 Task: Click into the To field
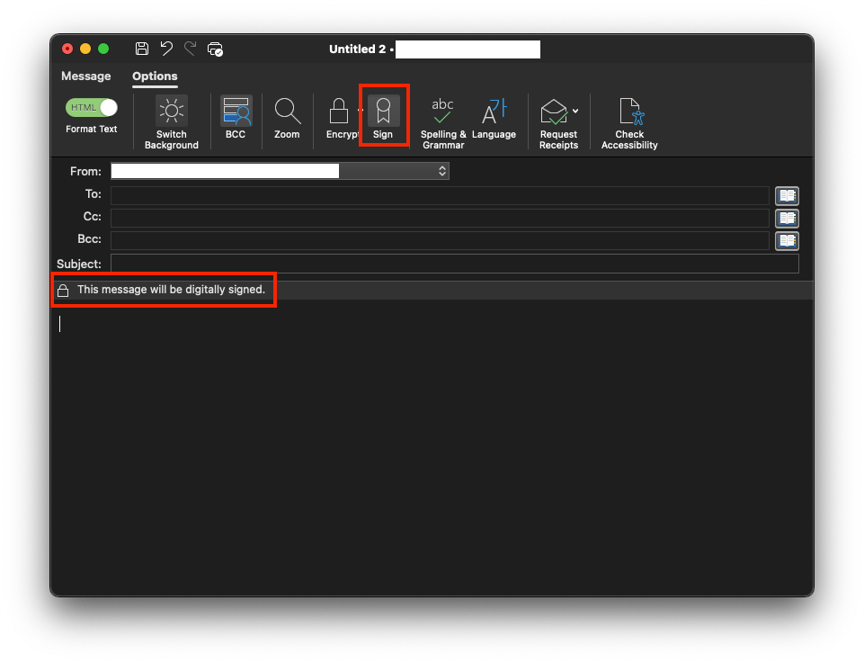pos(440,194)
